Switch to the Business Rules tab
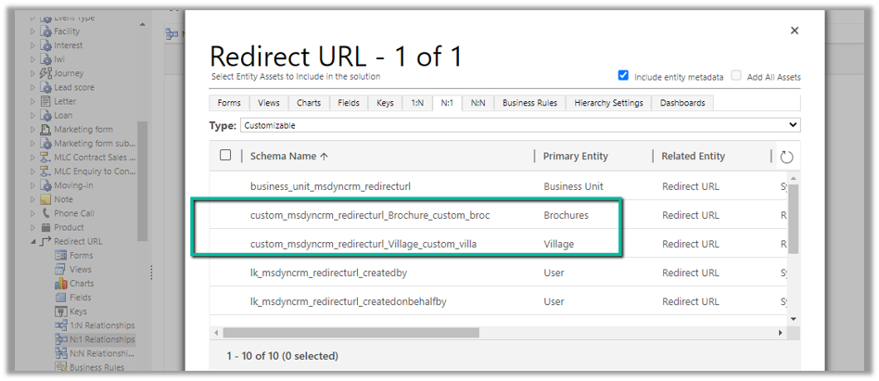Screen dimensions: 879x381 pyautogui.click(x=529, y=103)
